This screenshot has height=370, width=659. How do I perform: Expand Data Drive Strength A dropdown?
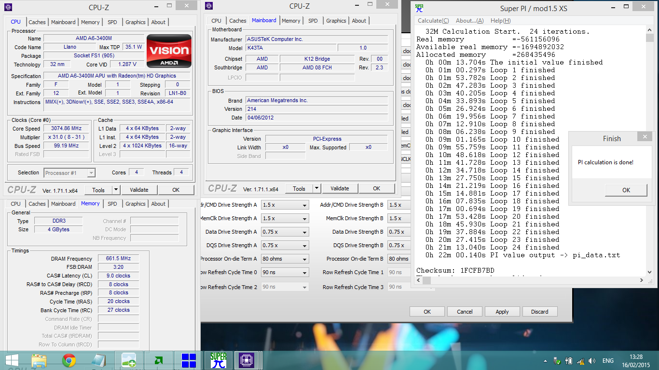pos(304,232)
